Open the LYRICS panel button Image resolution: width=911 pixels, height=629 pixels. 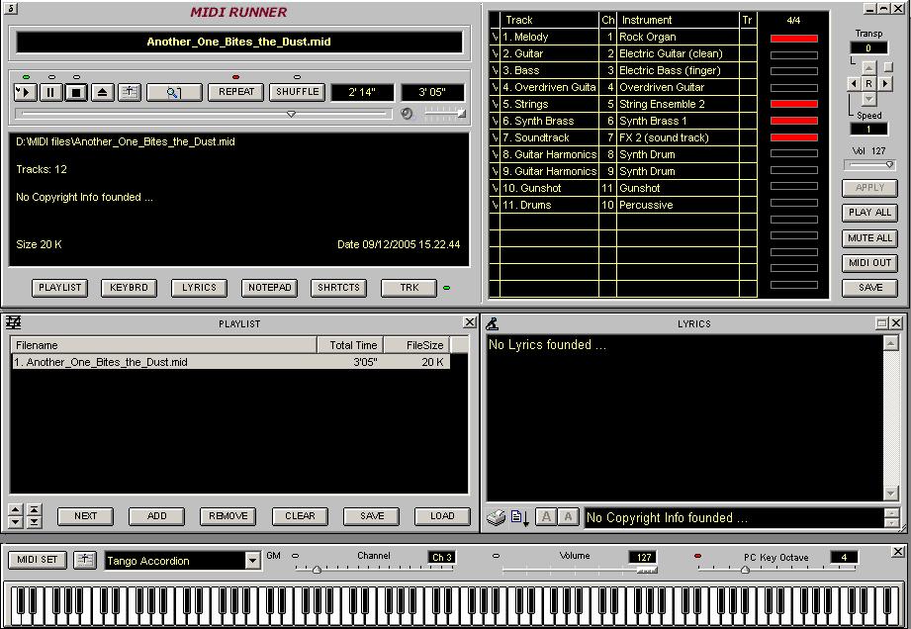click(199, 288)
